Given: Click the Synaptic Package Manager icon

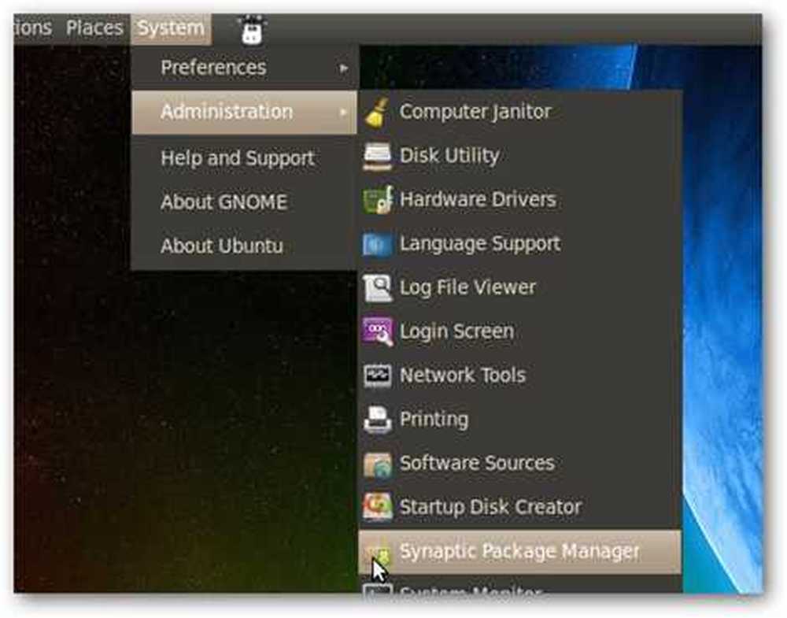Looking at the screenshot, I should click(x=378, y=553).
